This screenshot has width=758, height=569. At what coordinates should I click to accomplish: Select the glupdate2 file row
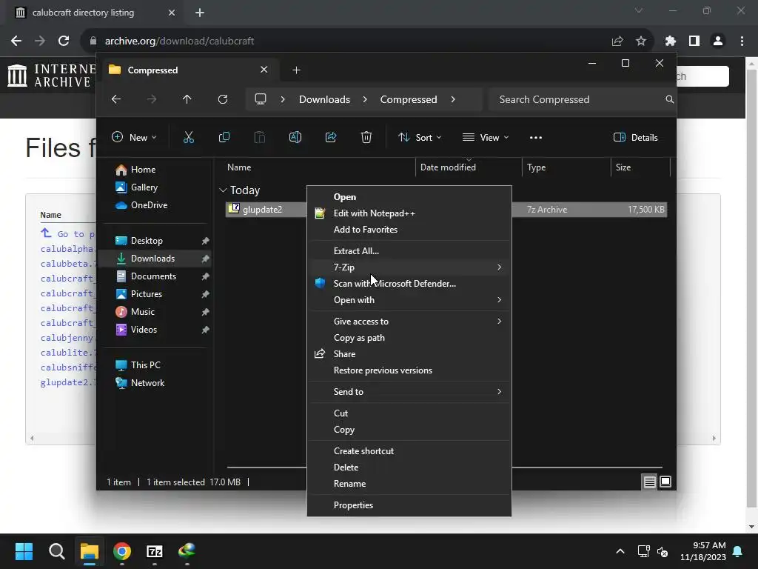(446, 210)
